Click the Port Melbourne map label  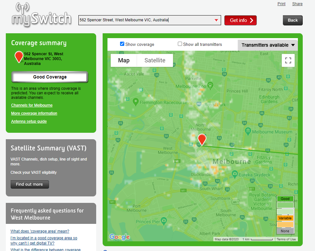[x=137, y=208]
